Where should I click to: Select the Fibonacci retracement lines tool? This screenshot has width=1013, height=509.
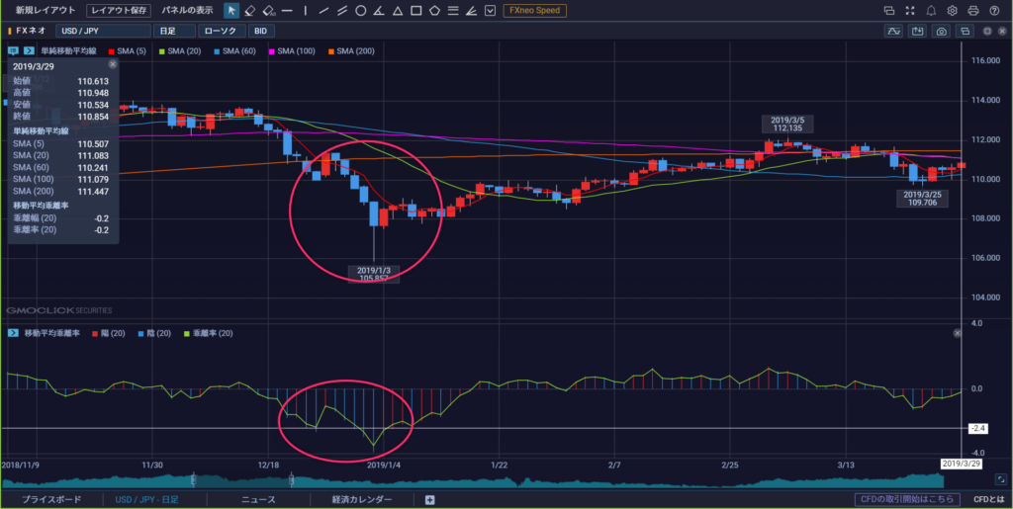point(453,10)
